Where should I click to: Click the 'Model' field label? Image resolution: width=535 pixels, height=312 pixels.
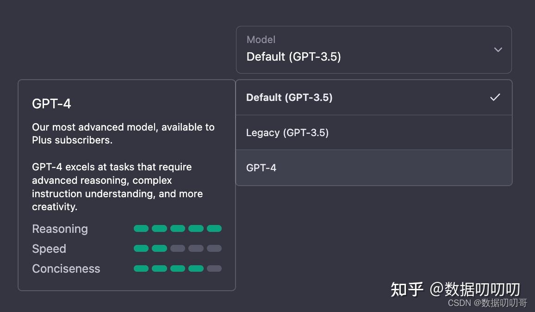261,40
